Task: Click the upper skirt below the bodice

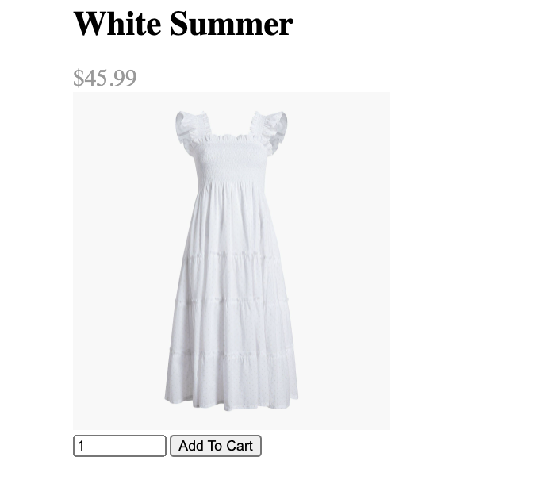Action: pos(232,218)
